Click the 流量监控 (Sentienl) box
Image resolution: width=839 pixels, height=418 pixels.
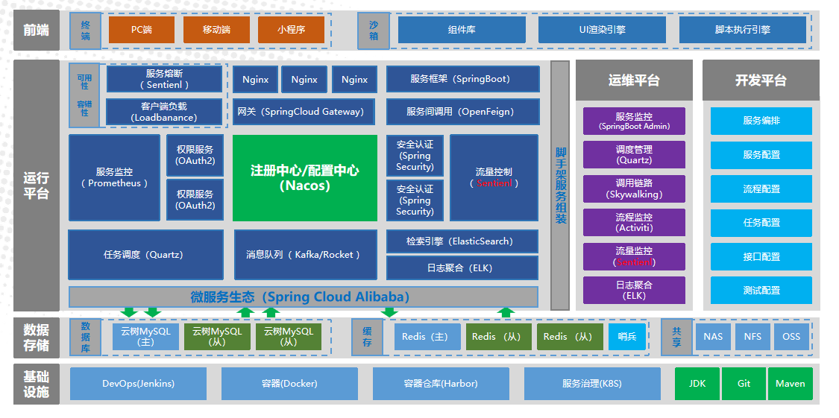(634, 256)
